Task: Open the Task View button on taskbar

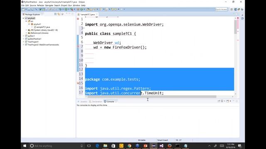Action: pyautogui.click(x=89, y=146)
